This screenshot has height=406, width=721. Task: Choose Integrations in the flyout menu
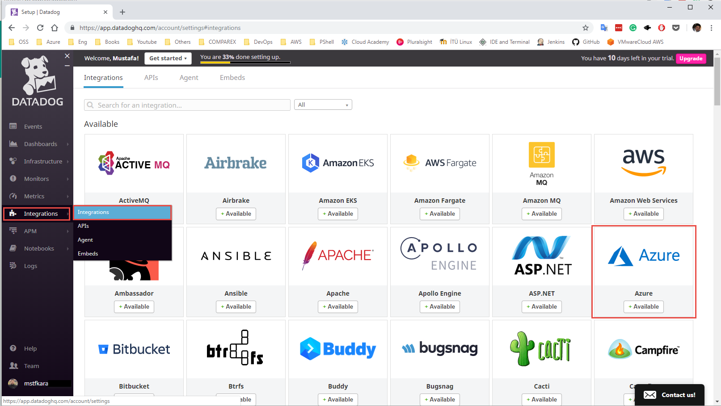[x=122, y=212]
